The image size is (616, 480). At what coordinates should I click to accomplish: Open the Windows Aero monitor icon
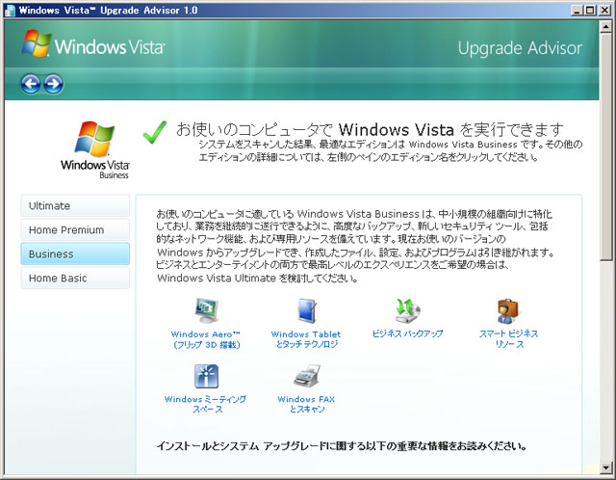(x=206, y=310)
